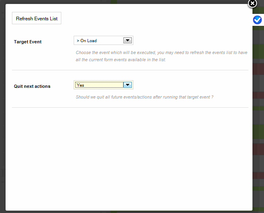264x213 pixels.
Task: Expand the Quit next actions dropdown arrow
Action: [127, 85]
